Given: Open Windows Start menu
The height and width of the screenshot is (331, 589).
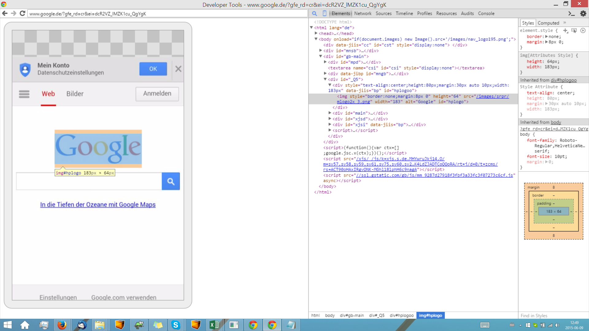Looking at the screenshot, I should pyautogui.click(x=7, y=325).
